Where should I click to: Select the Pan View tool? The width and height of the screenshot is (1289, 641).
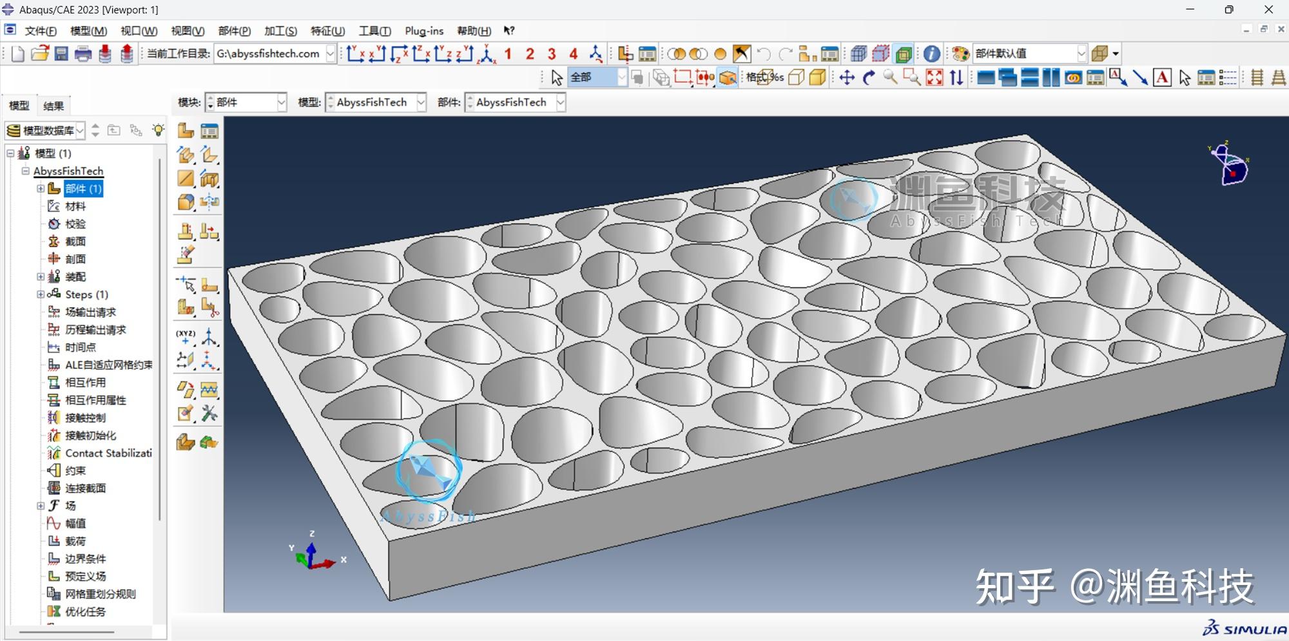coord(847,78)
